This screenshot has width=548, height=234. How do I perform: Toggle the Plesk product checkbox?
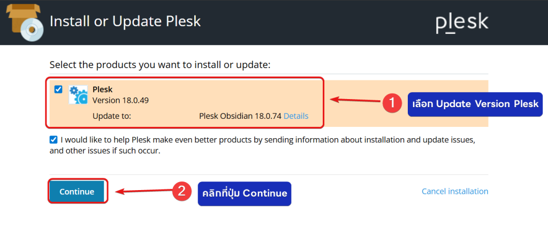pyautogui.click(x=59, y=90)
